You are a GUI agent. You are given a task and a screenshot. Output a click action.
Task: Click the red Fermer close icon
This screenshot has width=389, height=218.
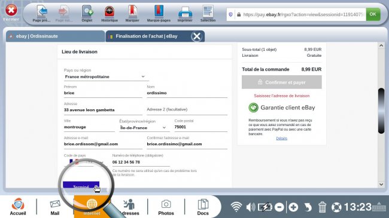[11, 10]
